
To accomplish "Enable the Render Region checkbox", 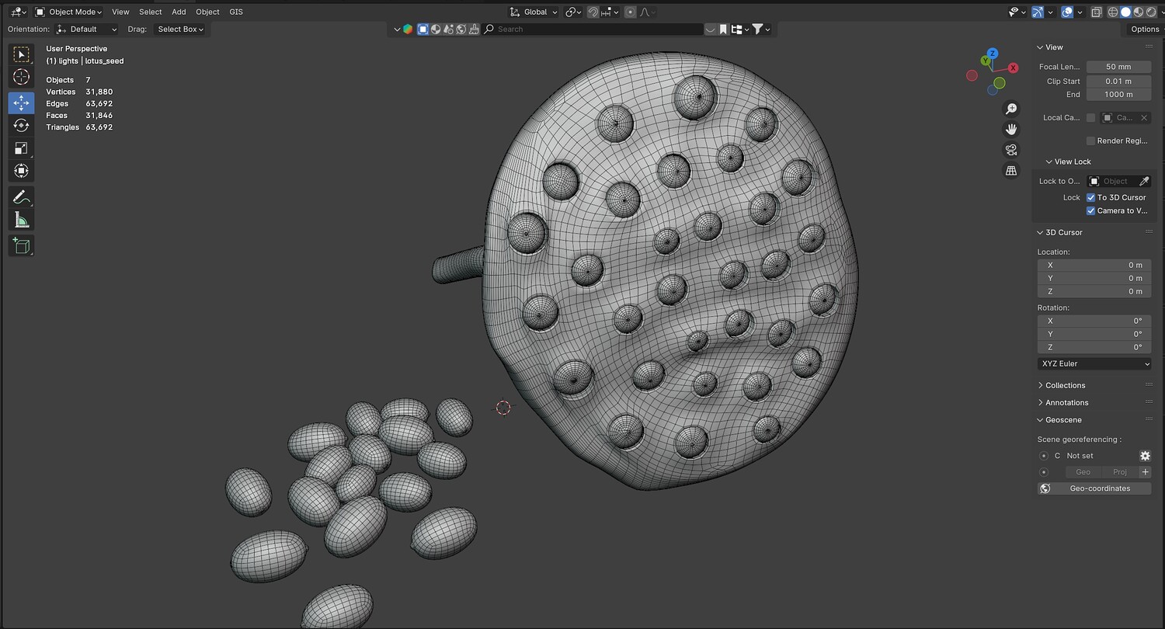I will tap(1091, 141).
